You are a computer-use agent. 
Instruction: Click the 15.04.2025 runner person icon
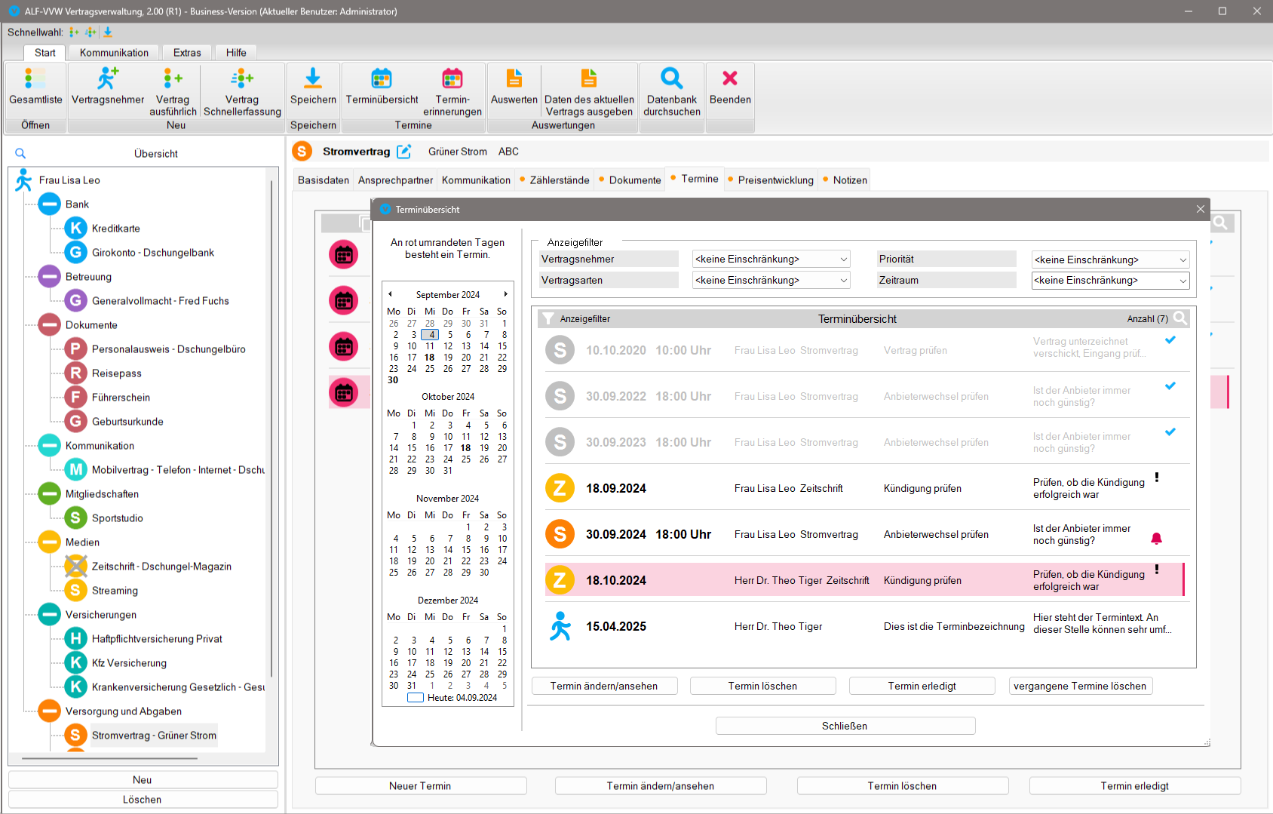point(560,626)
